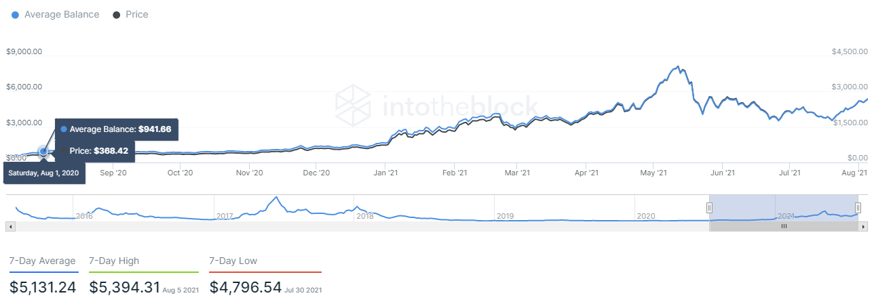This screenshot has height=304, width=874.
Task: Click the May '21 peak on chart
Action: pos(677,67)
